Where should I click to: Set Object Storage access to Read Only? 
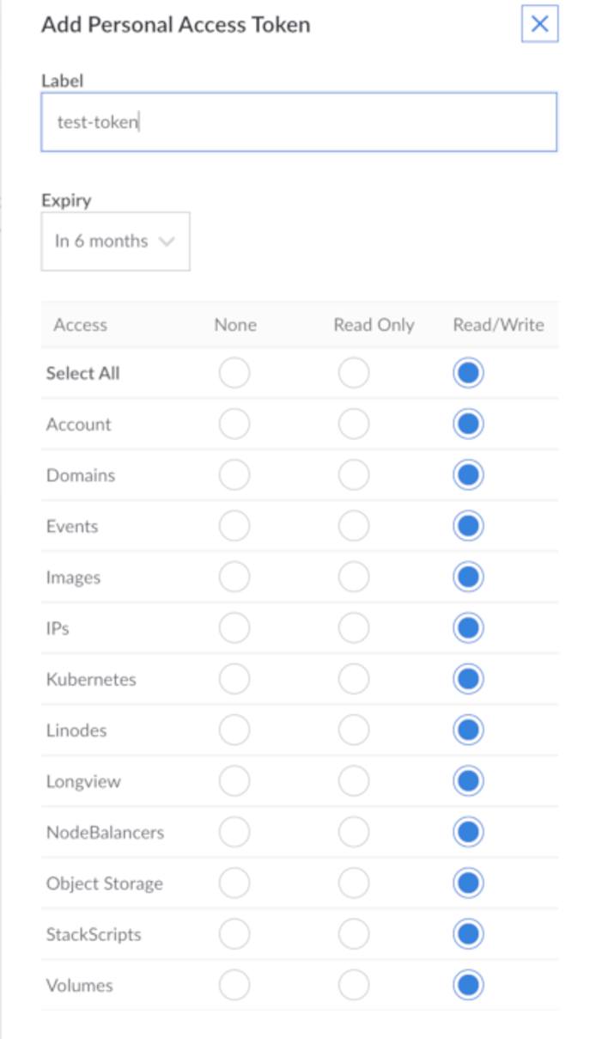[352, 882]
